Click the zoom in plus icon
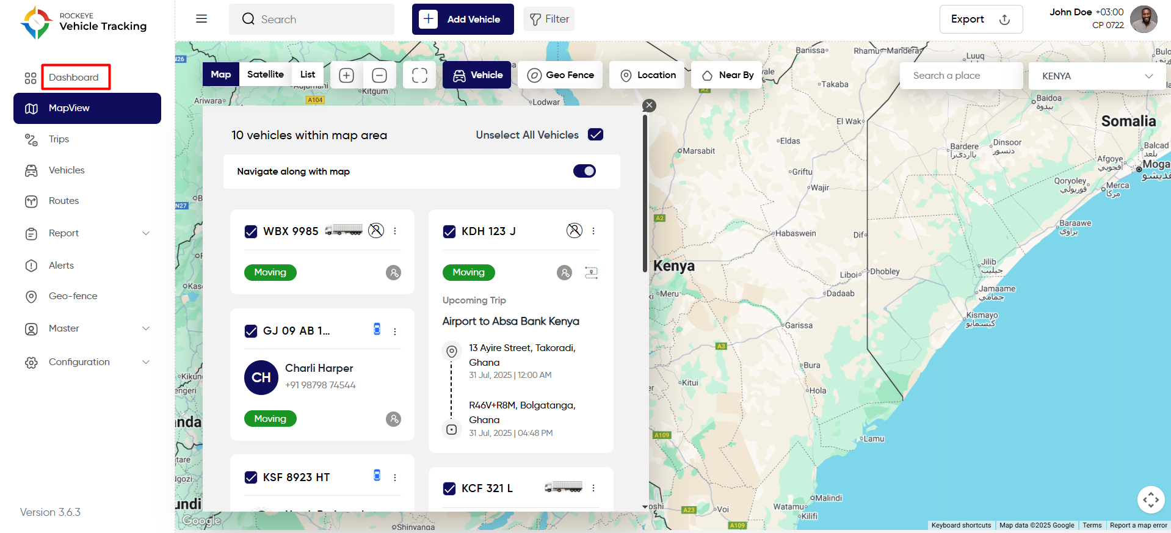Viewport: 1171px width, 533px height. (x=347, y=75)
